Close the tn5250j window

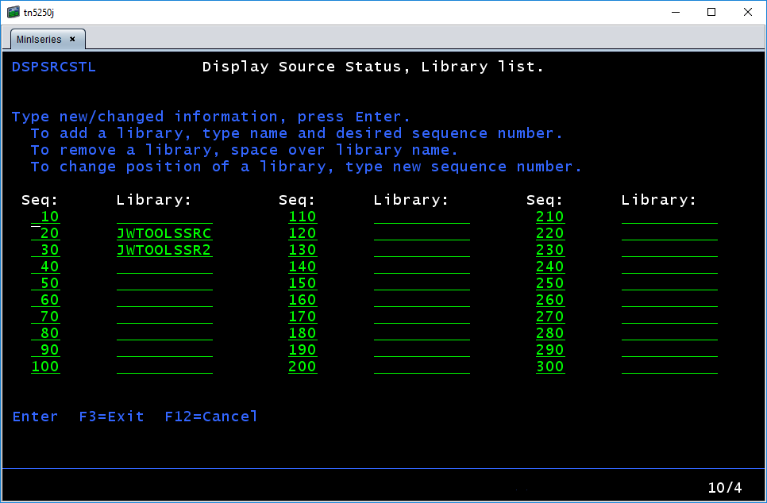(748, 12)
